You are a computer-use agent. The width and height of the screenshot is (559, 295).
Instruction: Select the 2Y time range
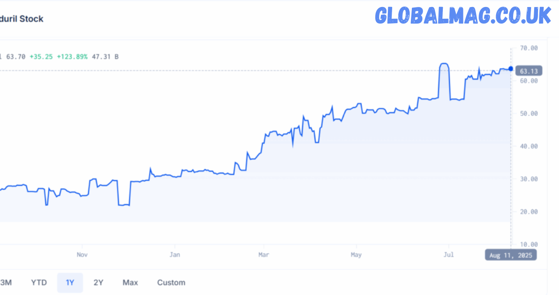coord(98,282)
